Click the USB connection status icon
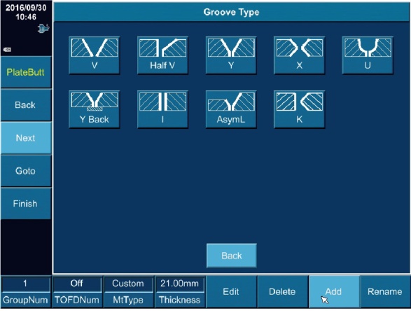Screen dimensions: 411x311 (x=43, y=28)
